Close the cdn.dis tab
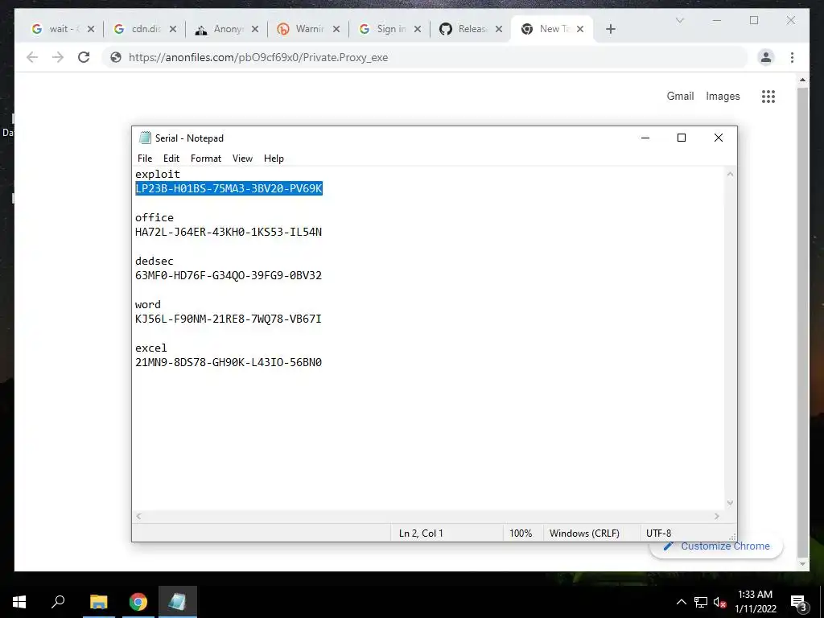Screen dimensions: 824x618 [173, 29]
